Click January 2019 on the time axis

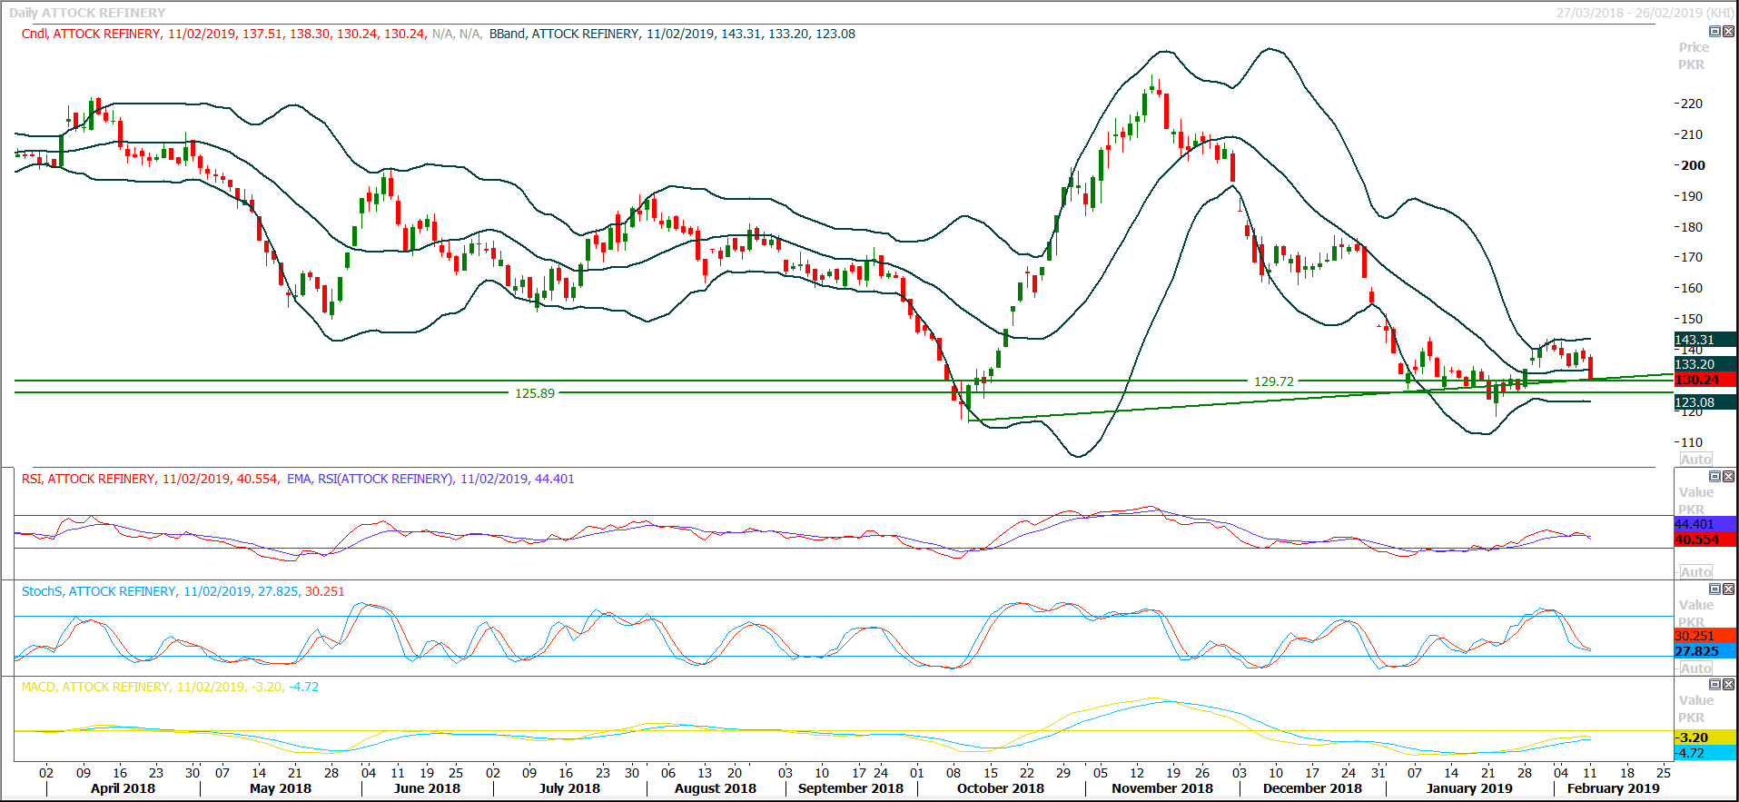[1469, 788]
